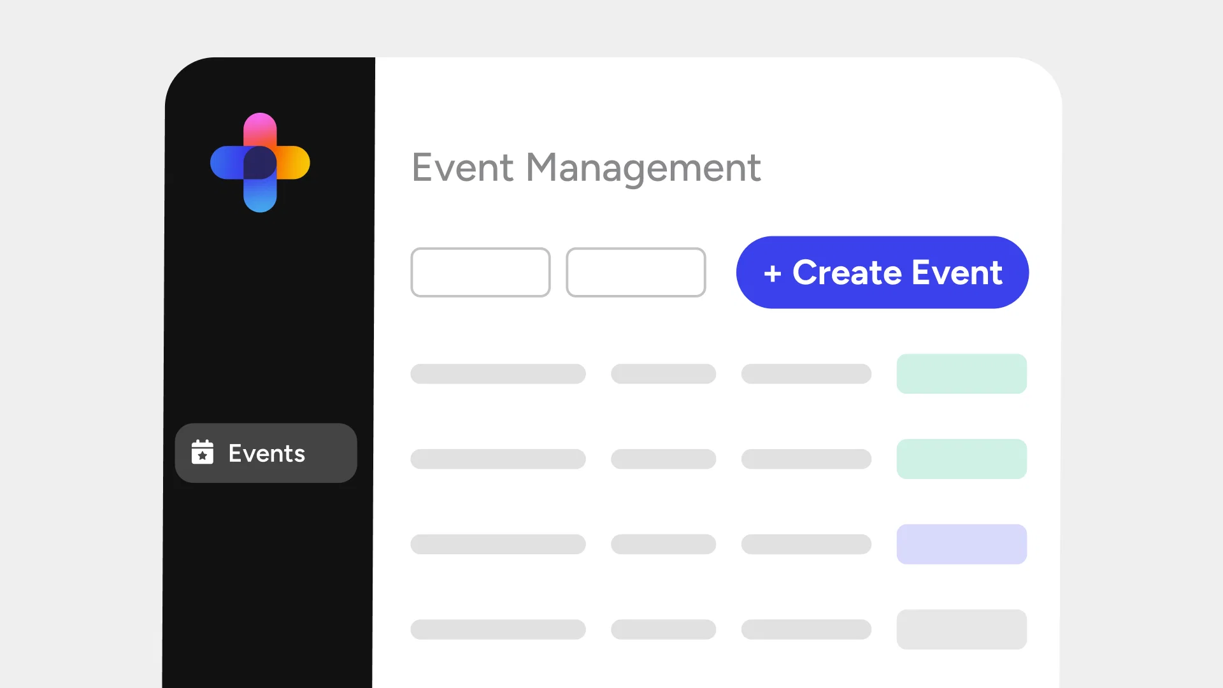This screenshot has height=688, width=1223.
Task: Click the fourth row's second column placeholder
Action: click(x=663, y=629)
